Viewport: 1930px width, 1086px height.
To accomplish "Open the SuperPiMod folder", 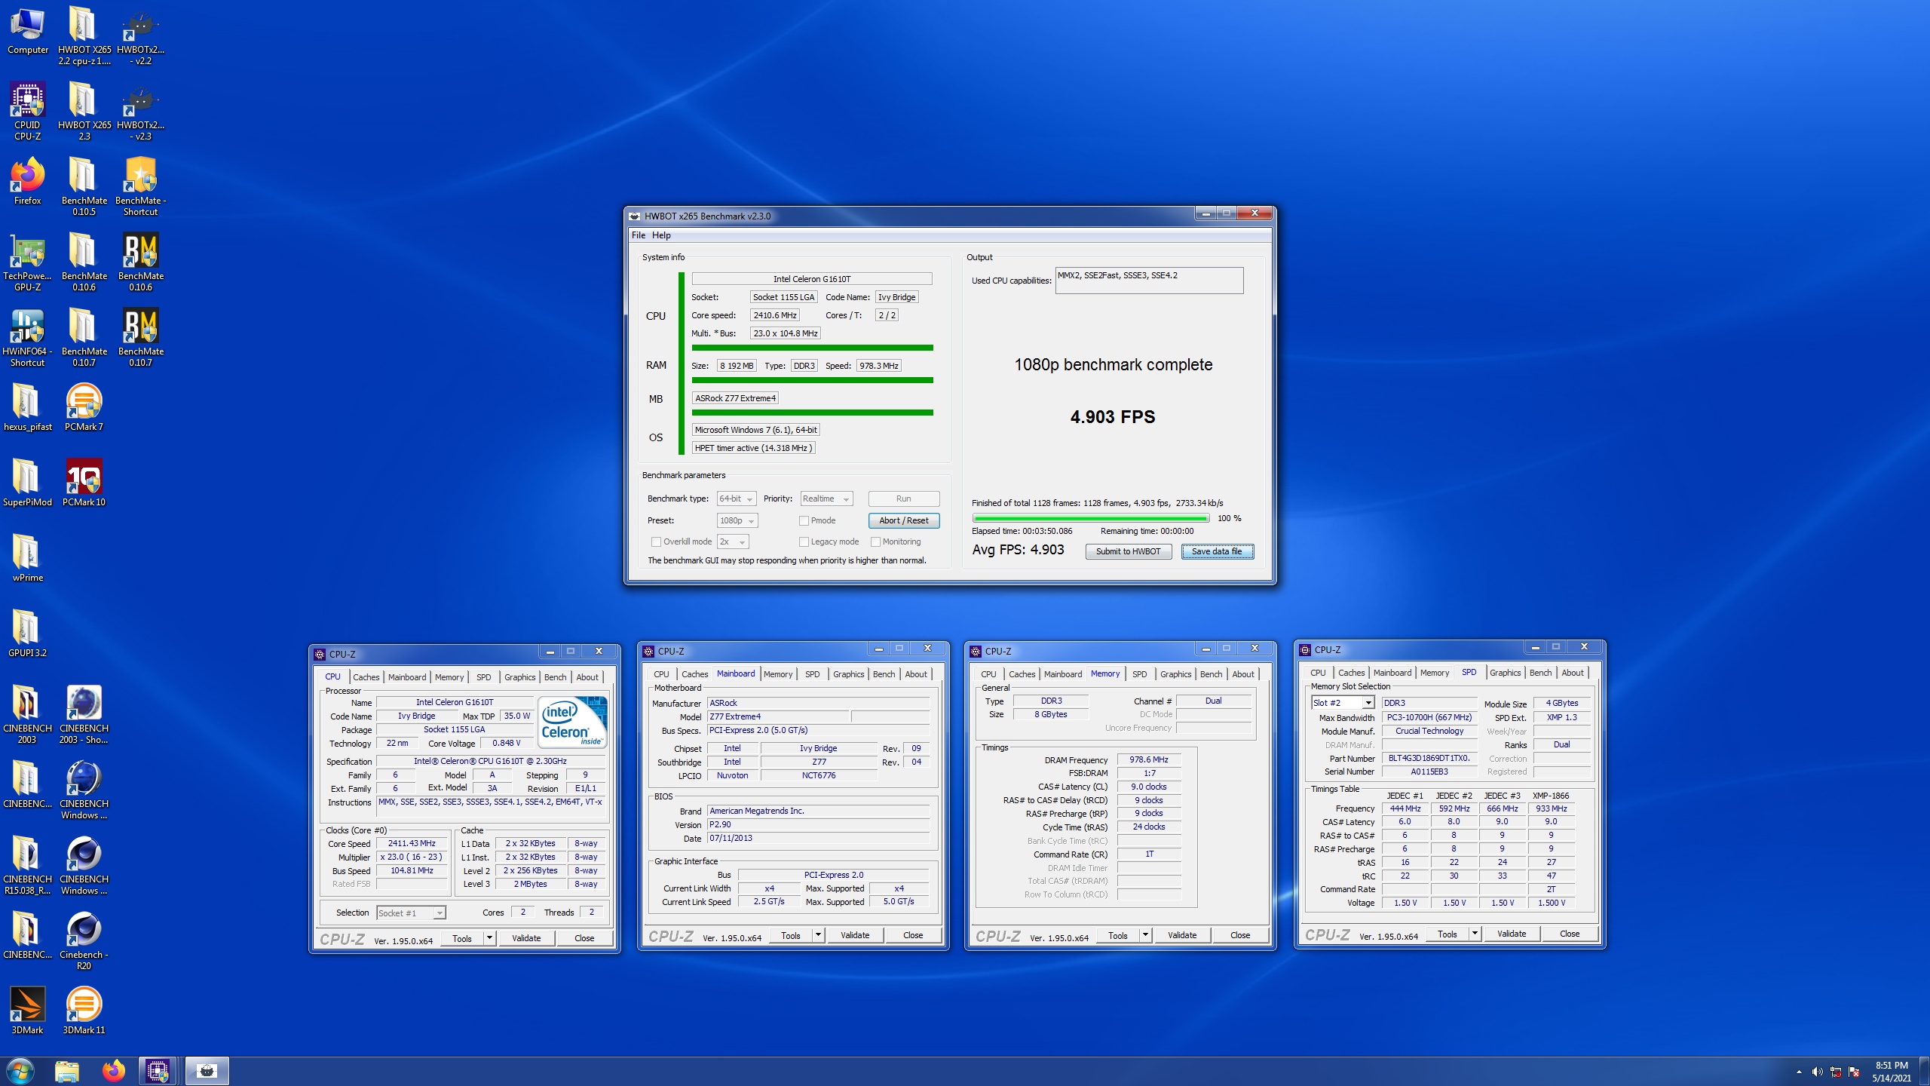I will point(28,483).
